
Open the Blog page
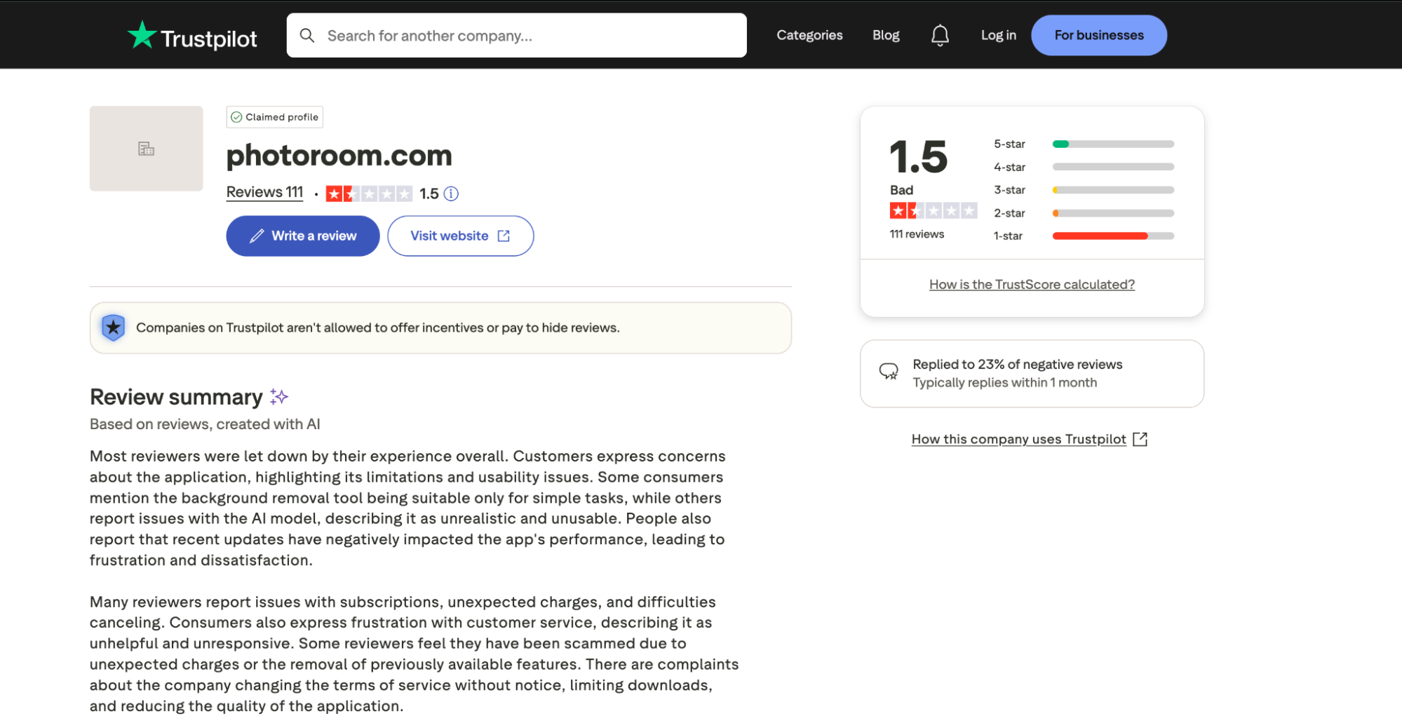click(885, 35)
